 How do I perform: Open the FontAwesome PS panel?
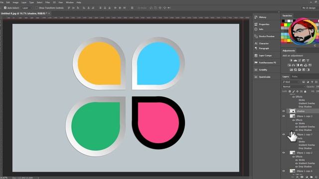tap(267, 63)
